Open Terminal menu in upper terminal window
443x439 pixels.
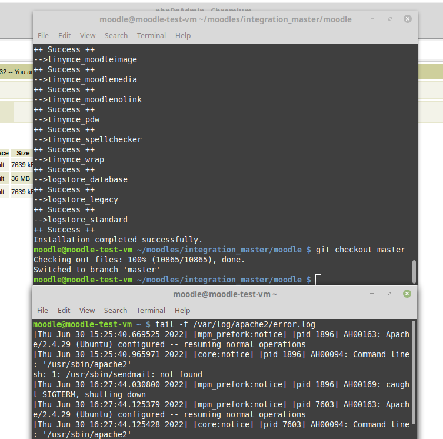click(x=151, y=36)
